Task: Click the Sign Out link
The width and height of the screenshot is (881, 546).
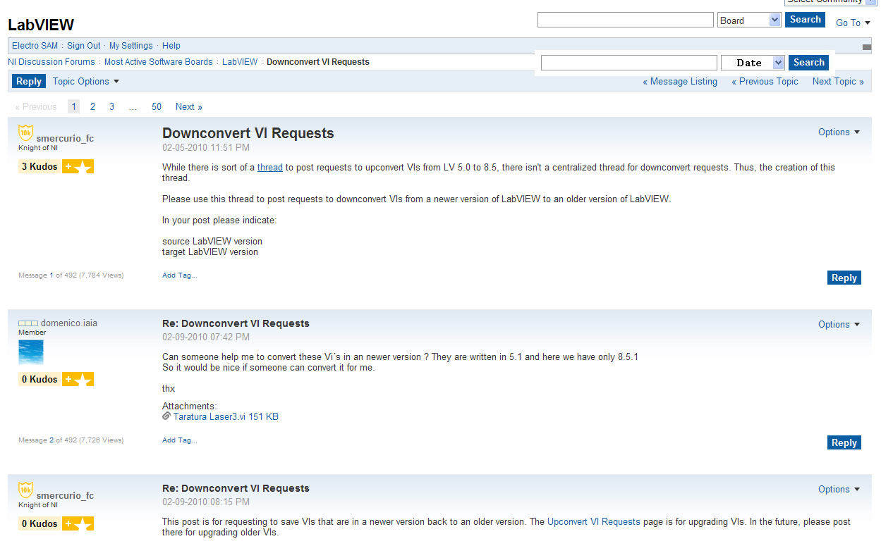Action: point(84,46)
